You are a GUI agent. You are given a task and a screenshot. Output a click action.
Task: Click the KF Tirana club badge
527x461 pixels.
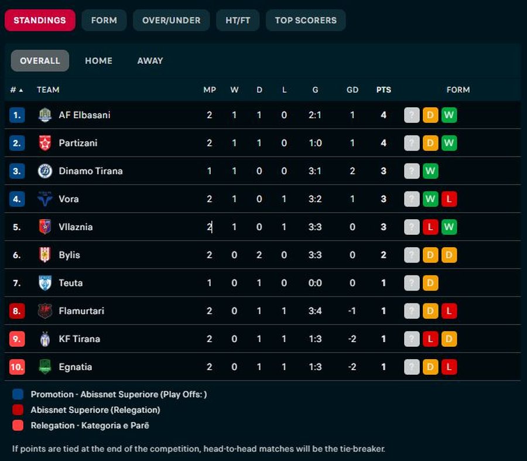click(45, 339)
